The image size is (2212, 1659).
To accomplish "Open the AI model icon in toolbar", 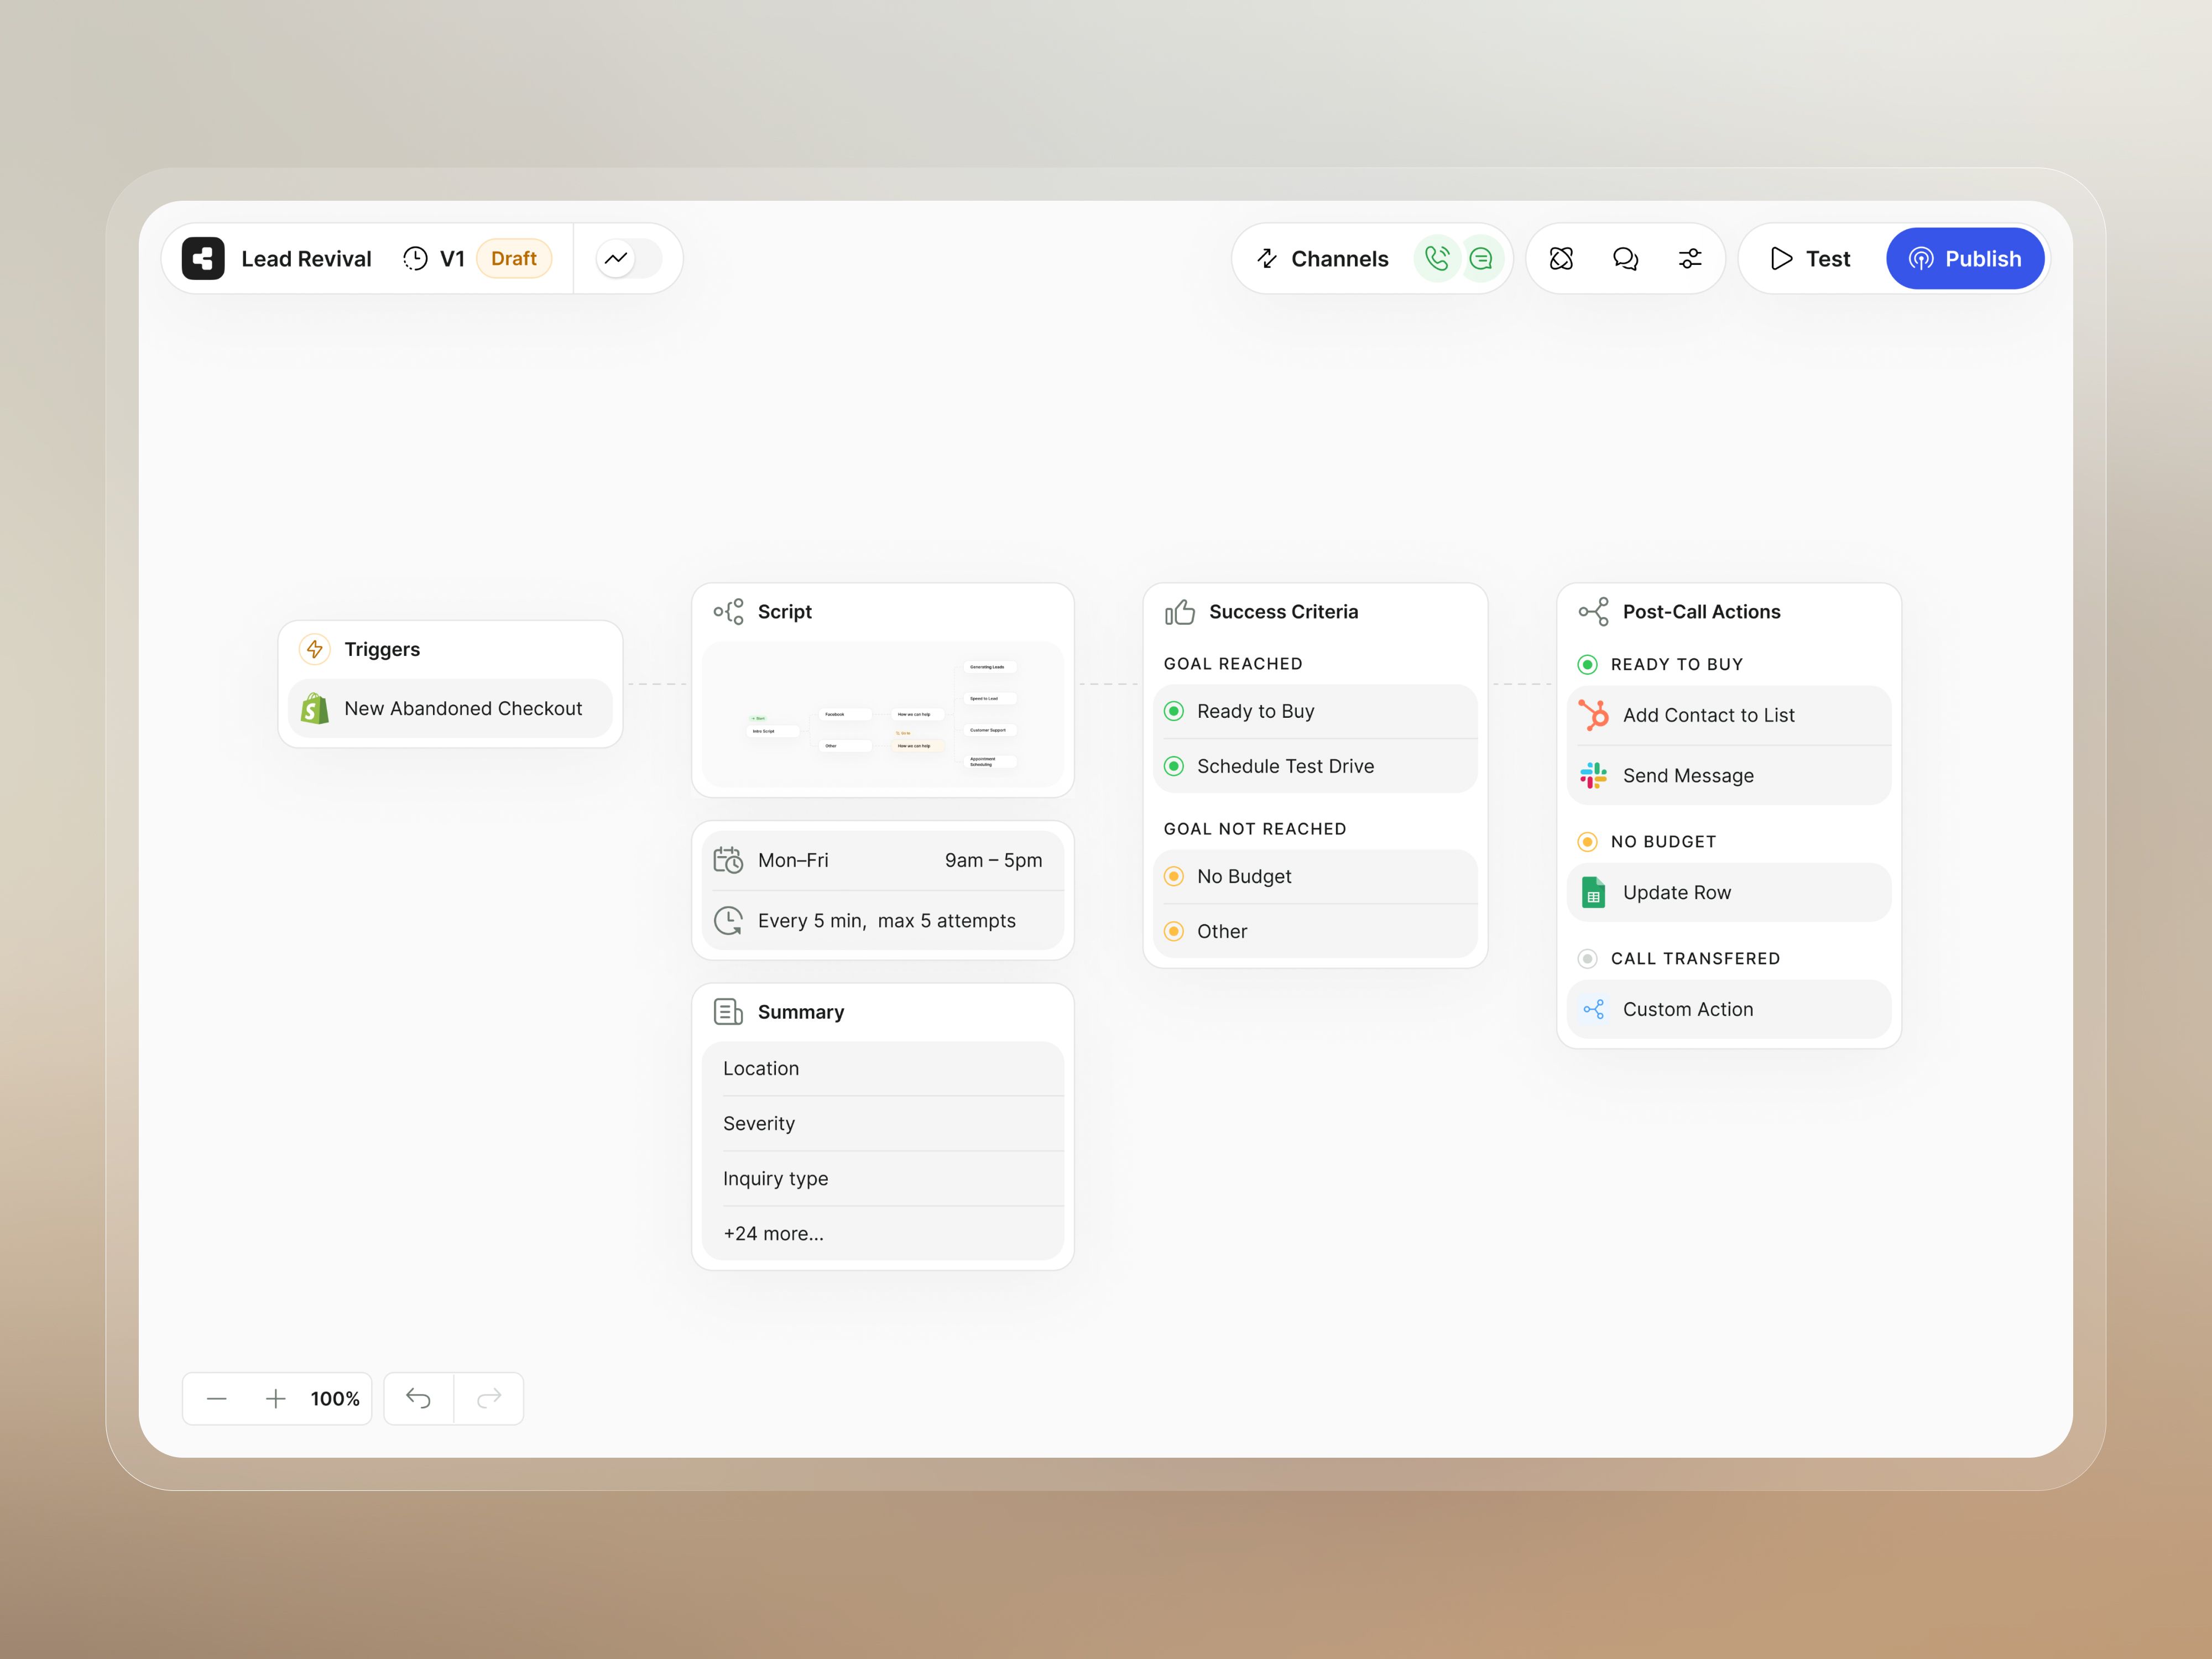I will [1561, 259].
